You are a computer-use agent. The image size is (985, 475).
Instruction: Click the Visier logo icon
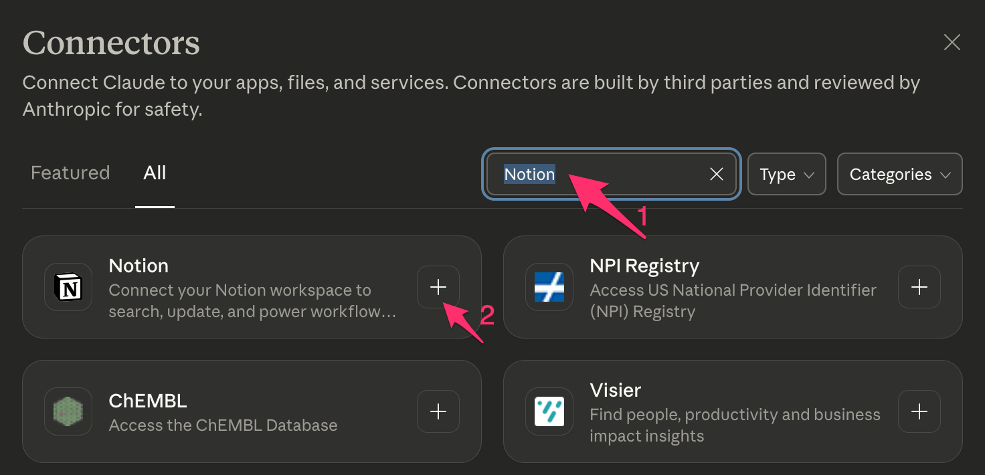tap(549, 411)
